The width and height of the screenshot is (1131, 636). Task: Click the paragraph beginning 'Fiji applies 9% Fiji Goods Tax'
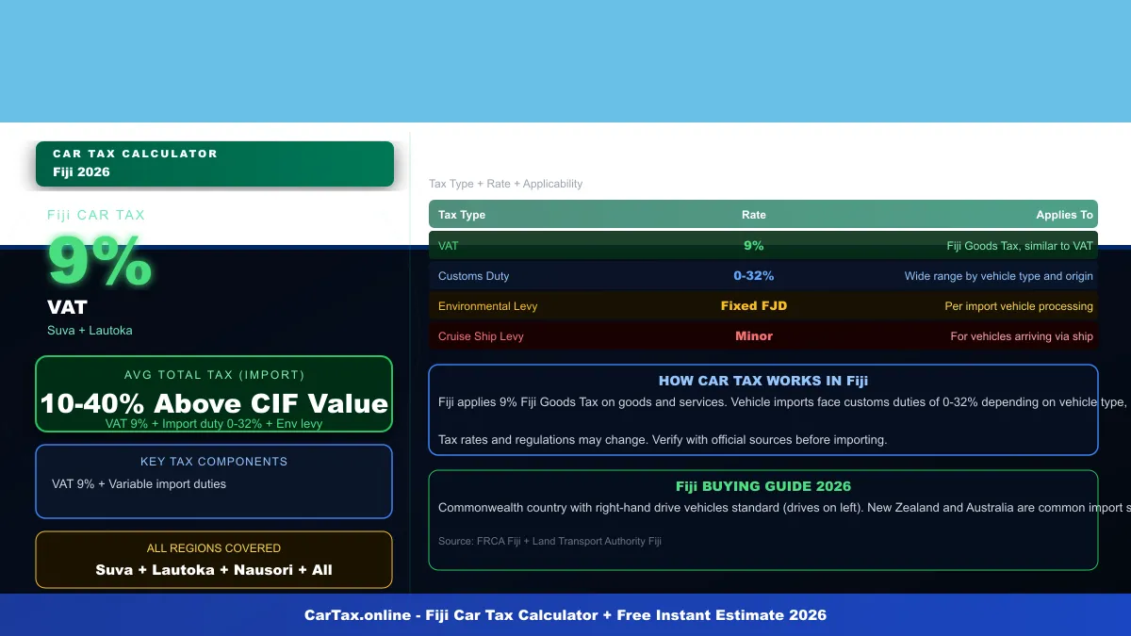783,402
